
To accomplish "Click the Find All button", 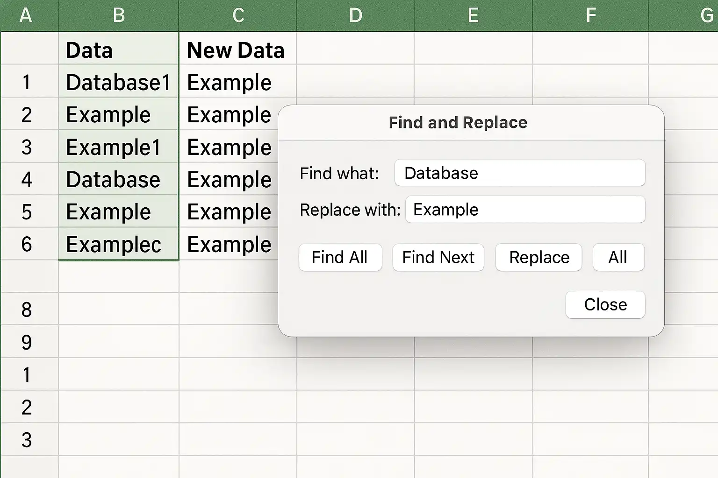I will tap(340, 257).
